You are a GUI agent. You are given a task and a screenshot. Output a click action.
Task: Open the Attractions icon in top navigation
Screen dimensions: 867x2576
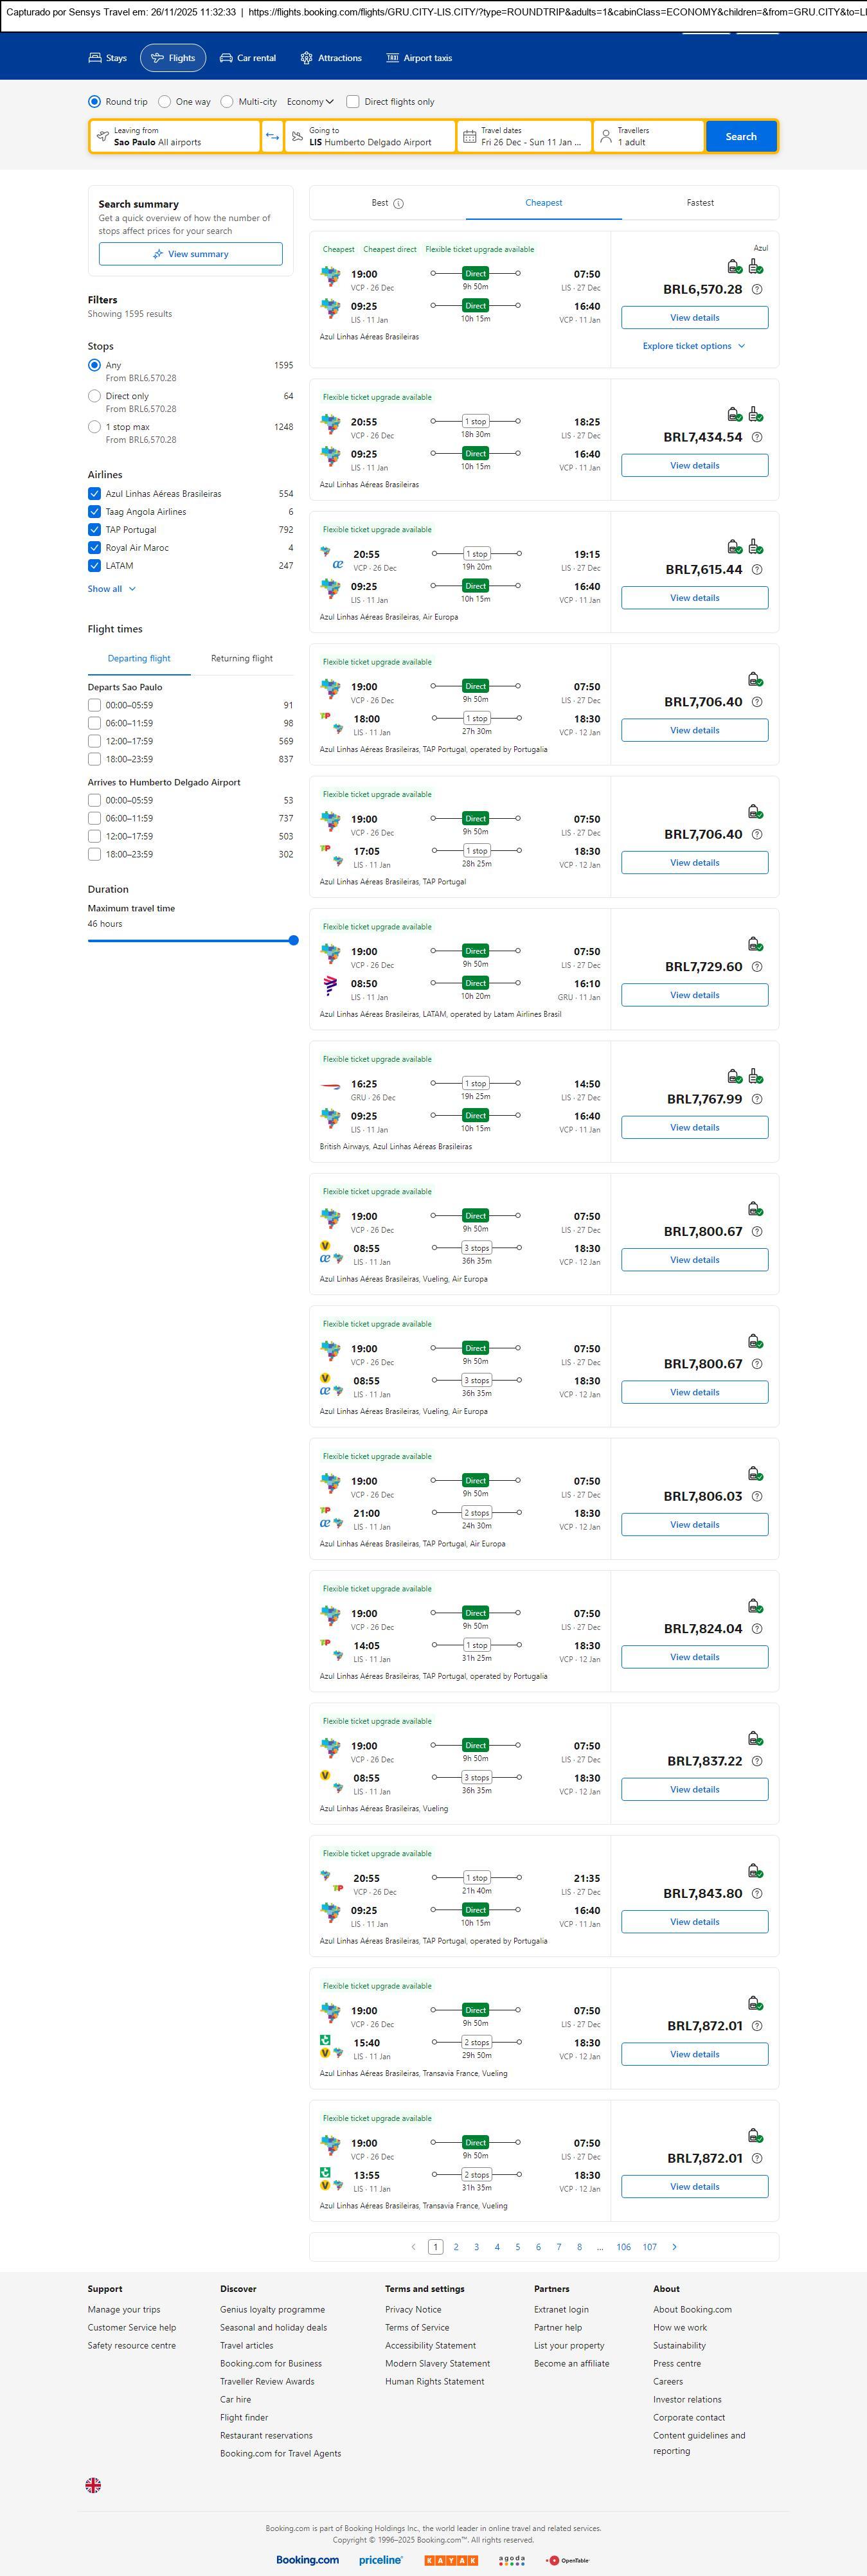pos(306,58)
